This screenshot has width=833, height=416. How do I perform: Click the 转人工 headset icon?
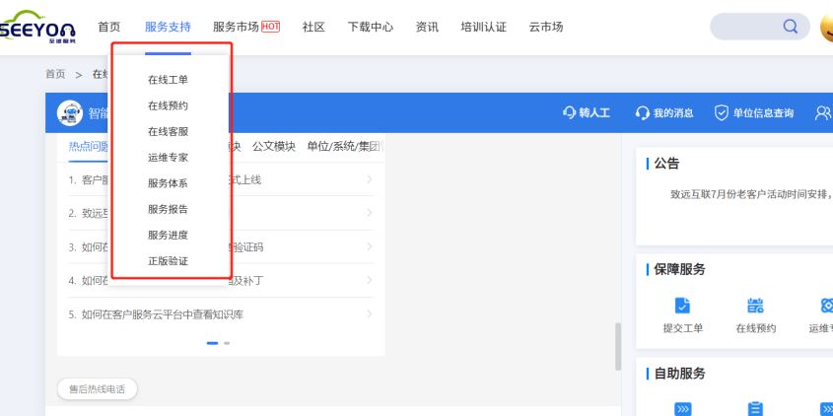[x=569, y=113]
